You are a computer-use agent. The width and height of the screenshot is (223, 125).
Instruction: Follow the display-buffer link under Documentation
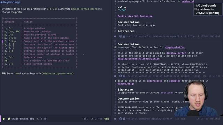(175, 47)
